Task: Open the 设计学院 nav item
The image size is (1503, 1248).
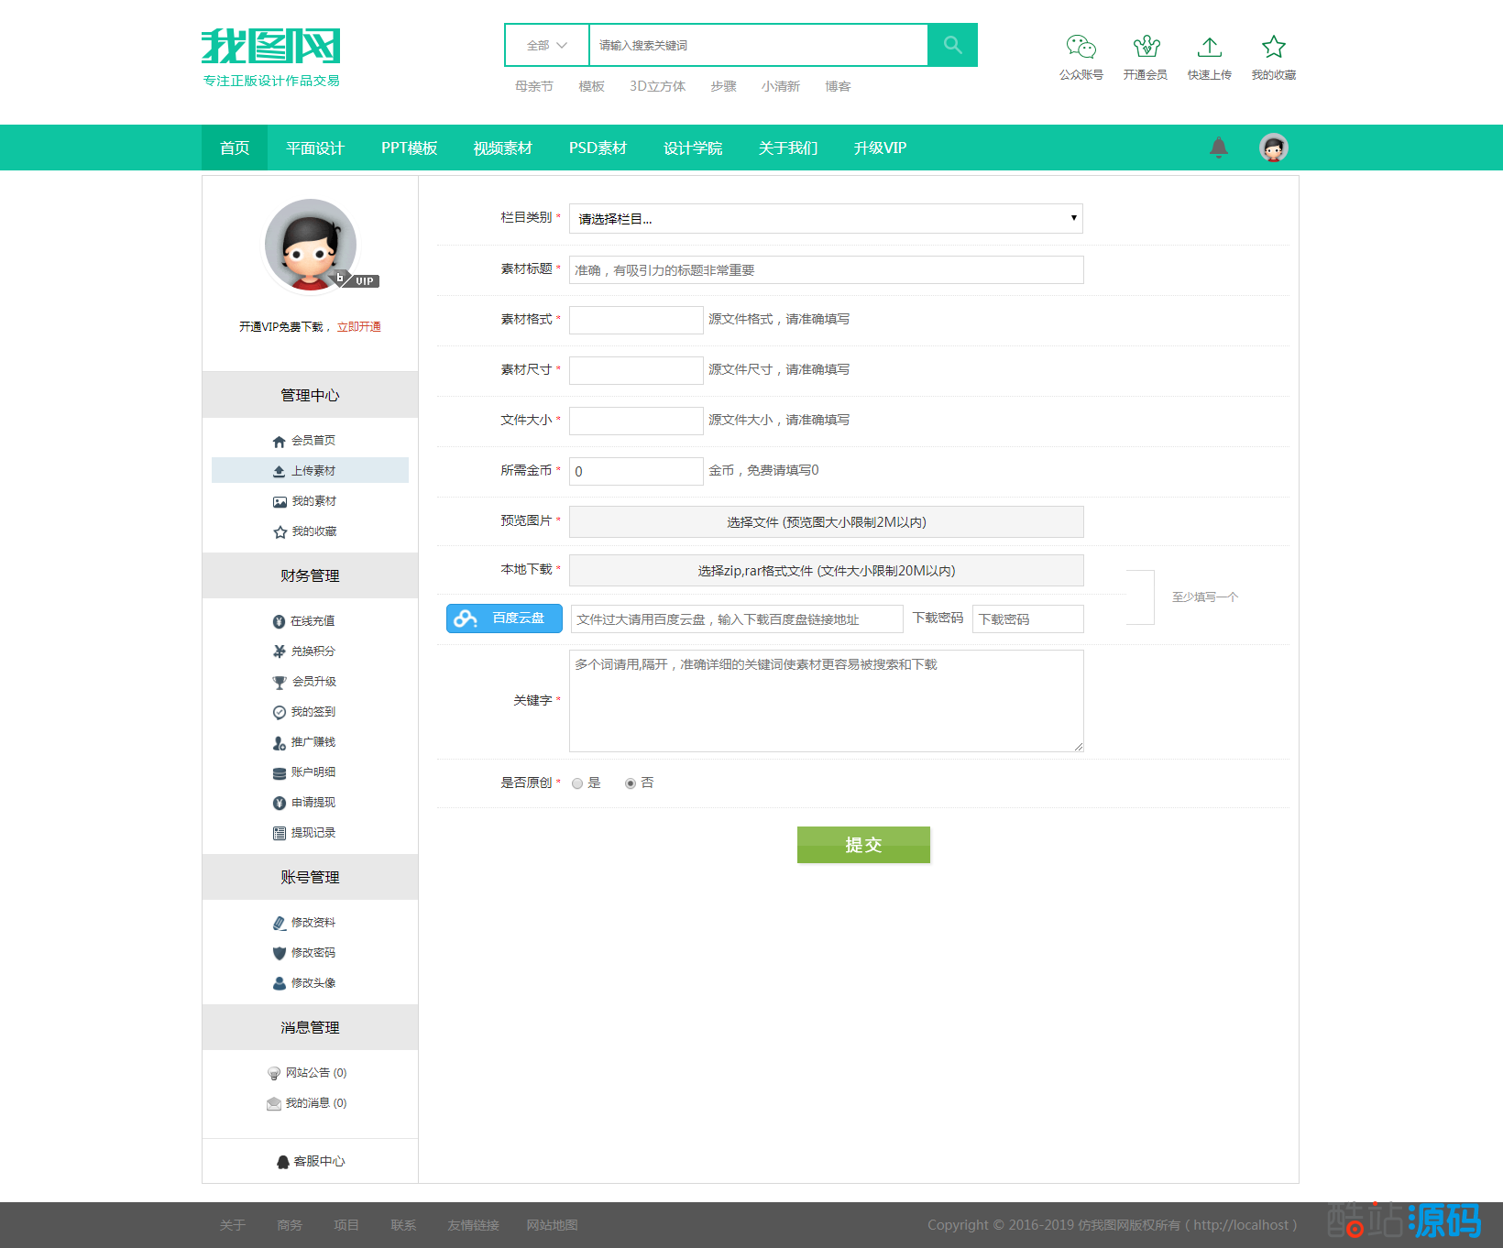Action: pyautogui.click(x=692, y=148)
